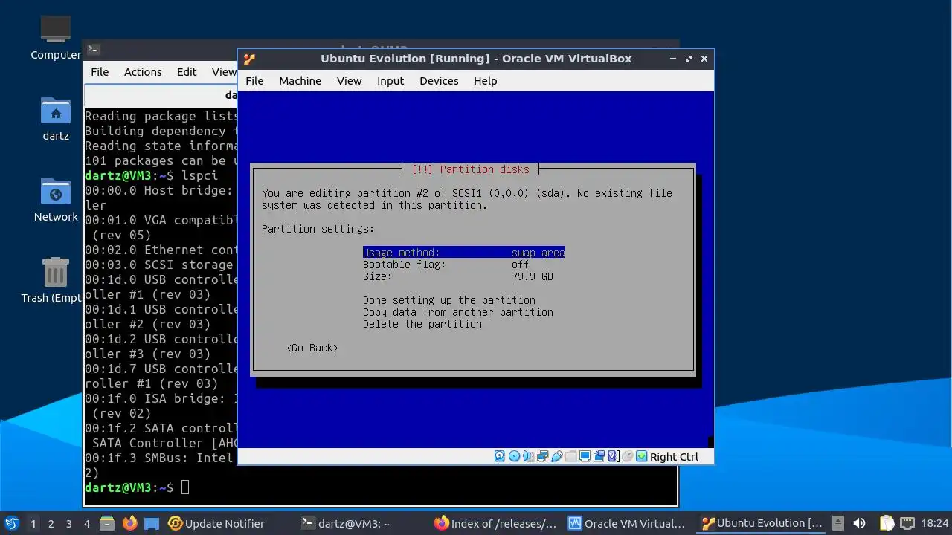The height and width of the screenshot is (535, 952).
Task: Click the removable media eject tray icon
Action: tap(838, 523)
